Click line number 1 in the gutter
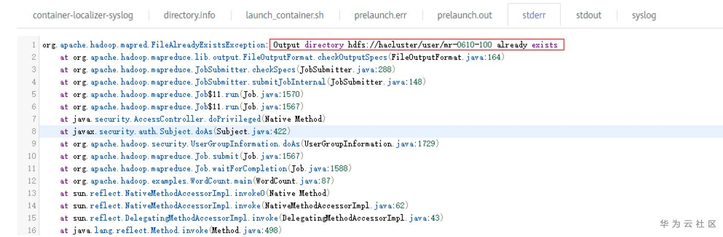723x237 pixels. [34, 45]
